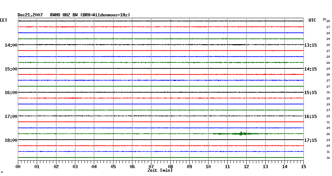
Task: Click the "15:00" CET time label
Action: click(11, 69)
